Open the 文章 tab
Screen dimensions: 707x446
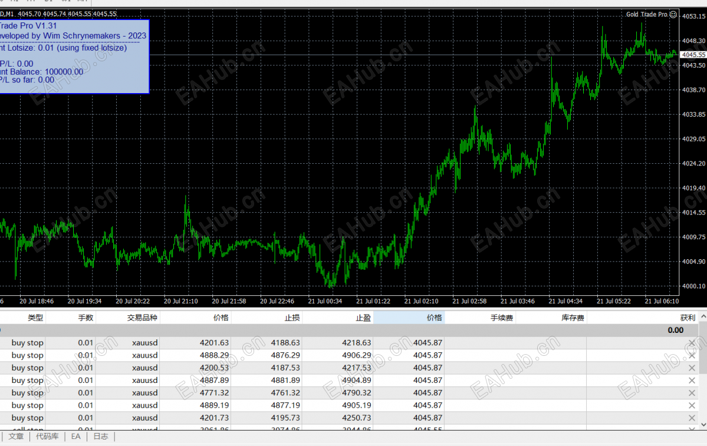[x=16, y=437]
